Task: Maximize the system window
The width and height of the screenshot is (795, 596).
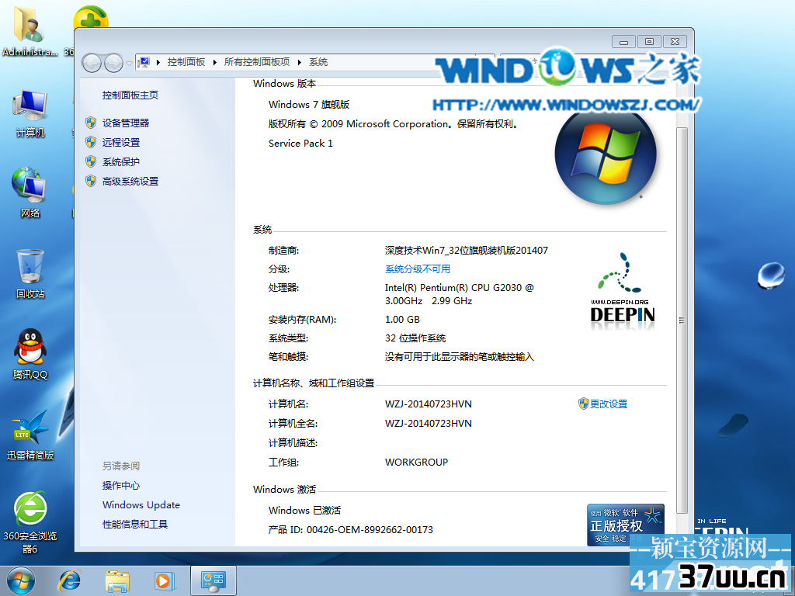Action: tap(649, 42)
